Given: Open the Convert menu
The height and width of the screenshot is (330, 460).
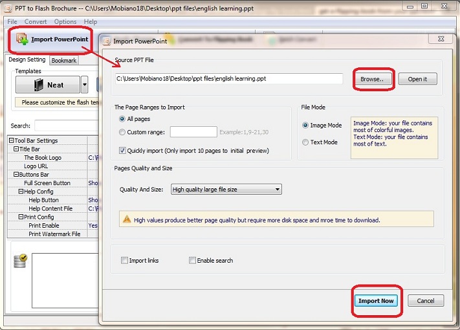Looking at the screenshot, I should click(x=36, y=22).
